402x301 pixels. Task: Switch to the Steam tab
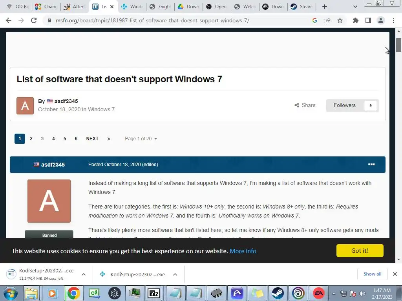pyautogui.click(x=301, y=7)
